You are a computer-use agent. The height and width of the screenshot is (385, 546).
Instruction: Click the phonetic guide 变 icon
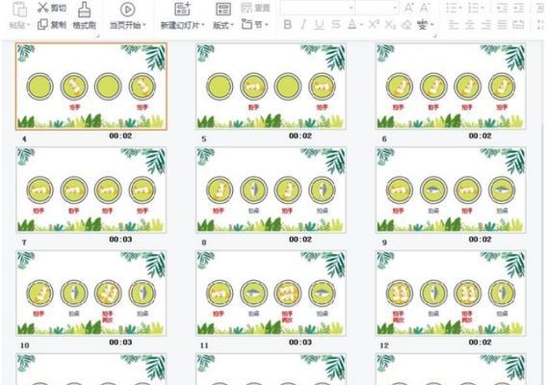click(423, 24)
